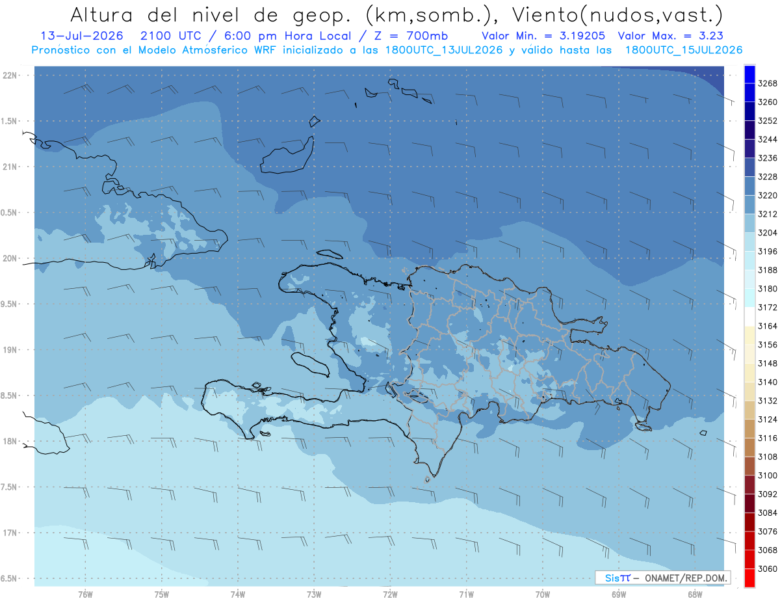This screenshot has height=603, width=780.
Task: Click the "75W" longitude label
Action: pos(162,594)
